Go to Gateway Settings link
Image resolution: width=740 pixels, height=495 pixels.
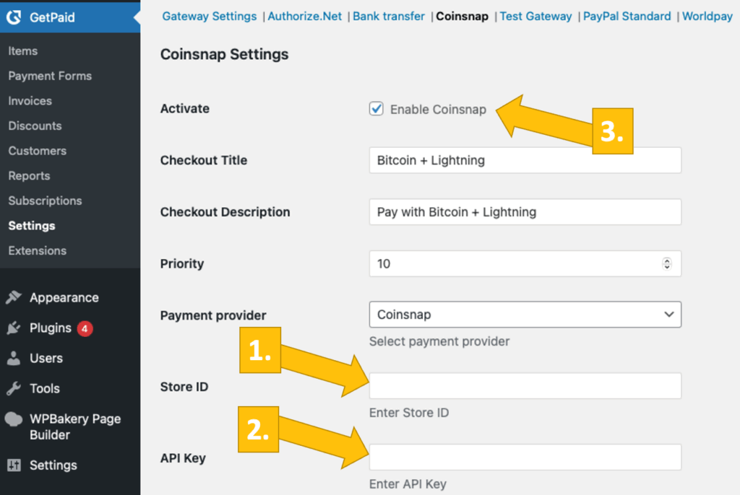[x=209, y=16]
